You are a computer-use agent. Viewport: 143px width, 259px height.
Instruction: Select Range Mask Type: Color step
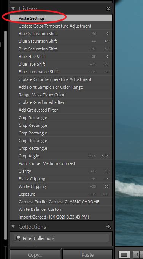point(61,95)
